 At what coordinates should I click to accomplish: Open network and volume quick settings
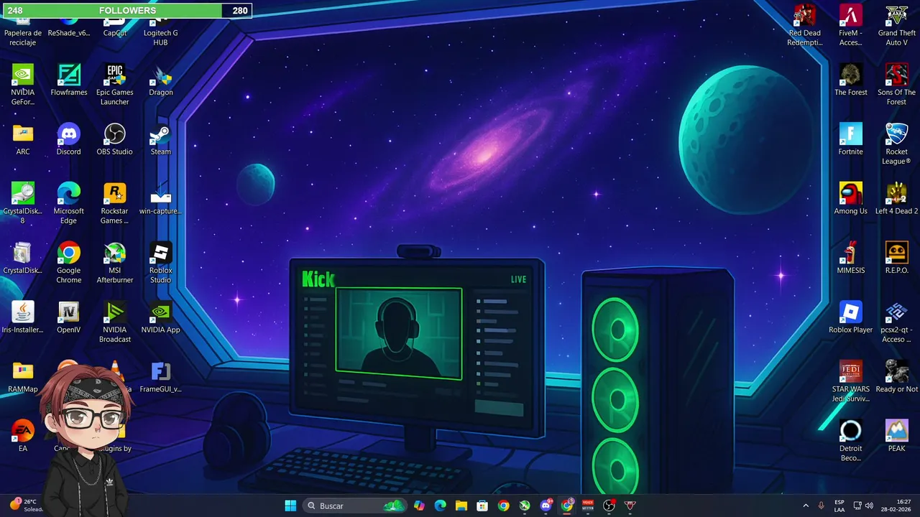tap(863, 506)
